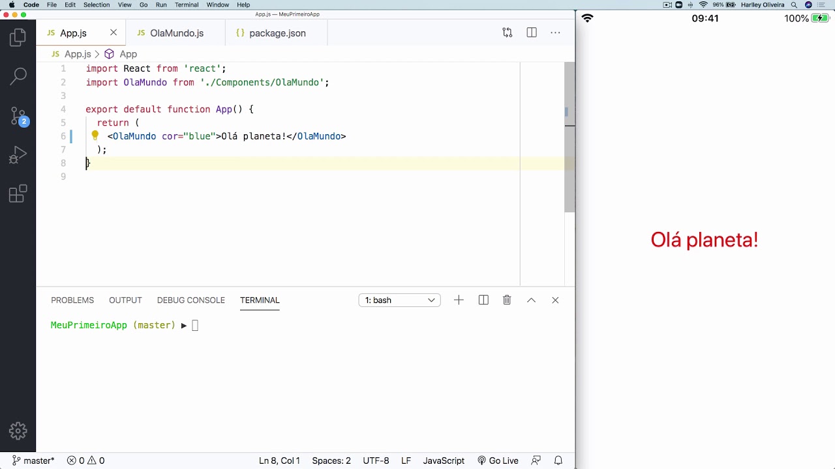Add a new terminal with plus icon
Screen dimensions: 835x469
pos(459,300)
